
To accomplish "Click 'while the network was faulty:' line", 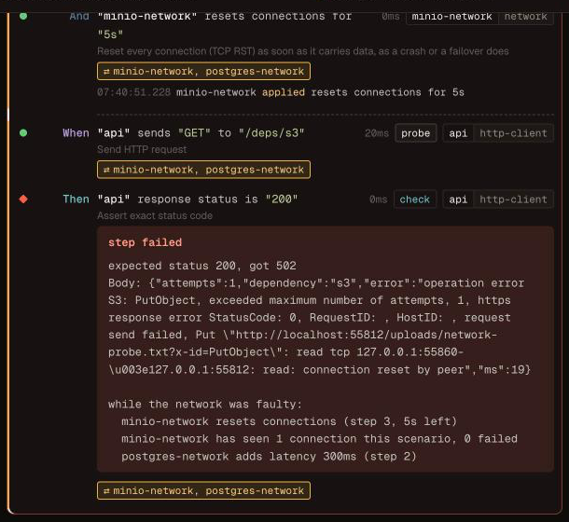I will point(205,405).
